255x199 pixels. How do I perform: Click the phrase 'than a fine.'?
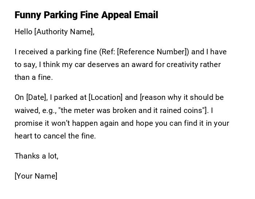(34, 77)
